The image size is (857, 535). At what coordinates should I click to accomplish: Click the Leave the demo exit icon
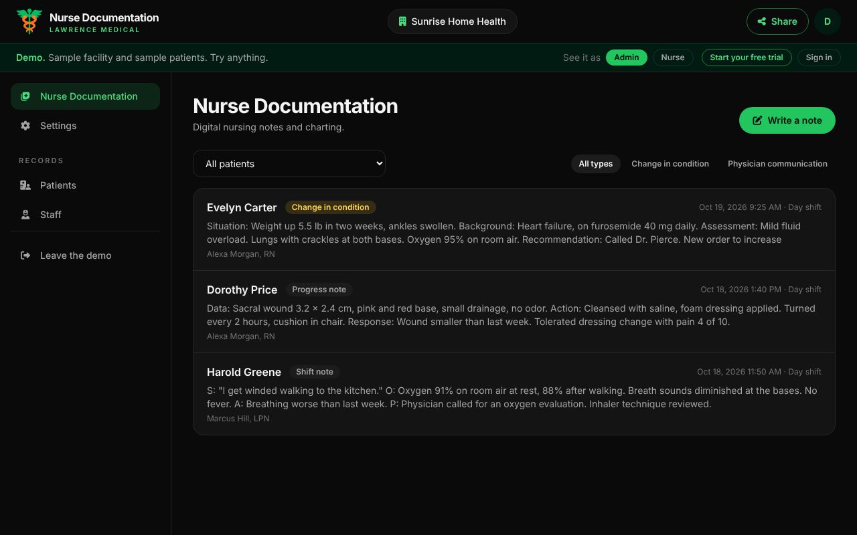point(25,255)
